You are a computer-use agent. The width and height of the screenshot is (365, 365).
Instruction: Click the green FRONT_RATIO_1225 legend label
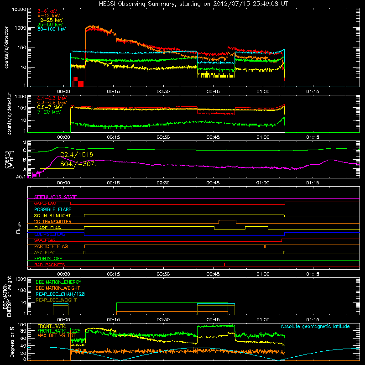59,331
